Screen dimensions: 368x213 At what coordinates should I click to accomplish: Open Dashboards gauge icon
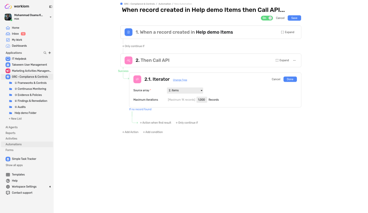click(8, 46)
